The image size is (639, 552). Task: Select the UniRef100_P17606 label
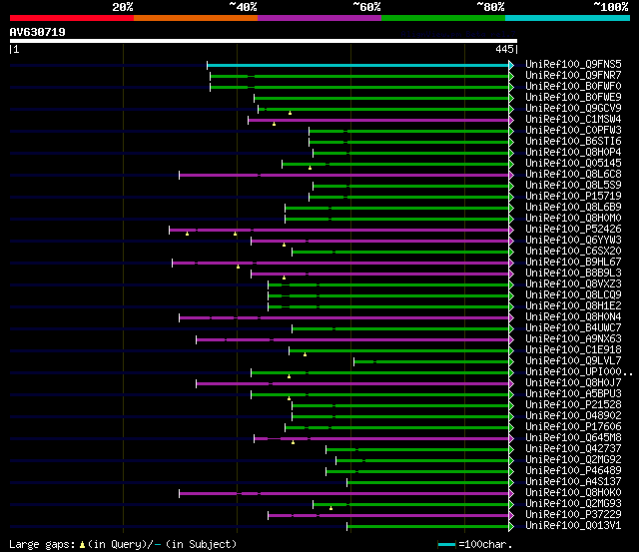click(x=573, y=427)
